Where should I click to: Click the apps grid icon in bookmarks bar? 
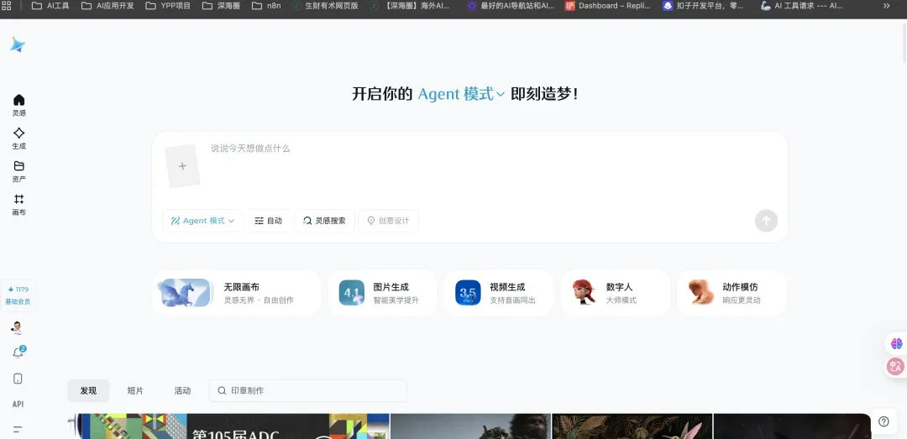[x=7, y=6]
